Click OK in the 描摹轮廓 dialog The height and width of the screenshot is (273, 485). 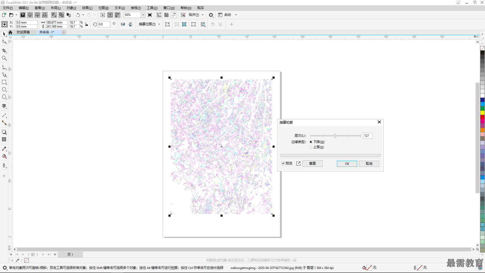coord(347,164)
